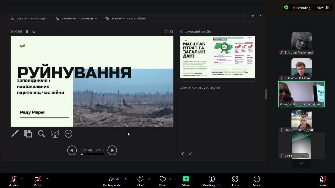The height and width of the screenshot is (188, 335).
Task: Expand the audio options chevron
Action: [22, 179]
